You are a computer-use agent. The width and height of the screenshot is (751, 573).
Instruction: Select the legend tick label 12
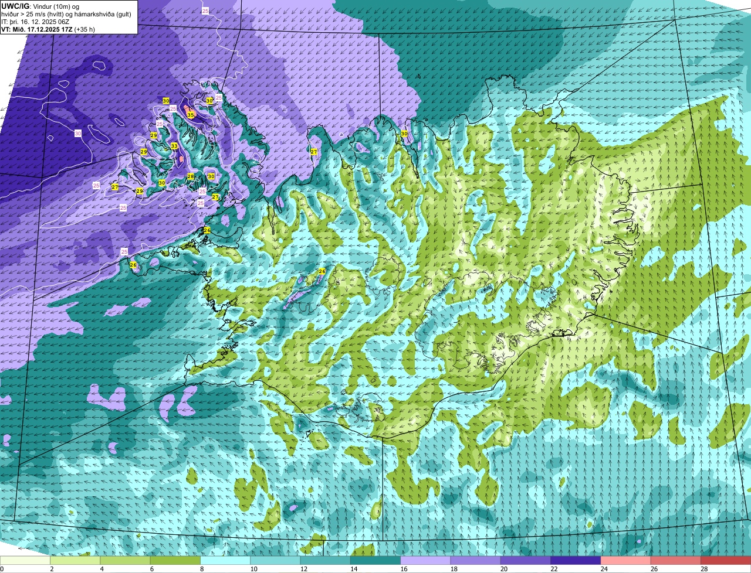click(x=303, y=569)
